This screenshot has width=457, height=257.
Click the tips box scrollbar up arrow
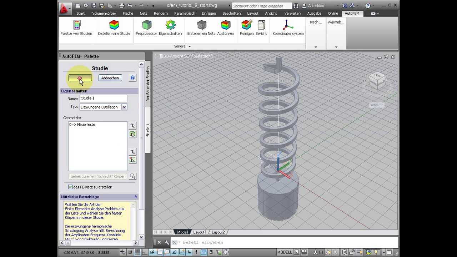(x=133, y=205)
